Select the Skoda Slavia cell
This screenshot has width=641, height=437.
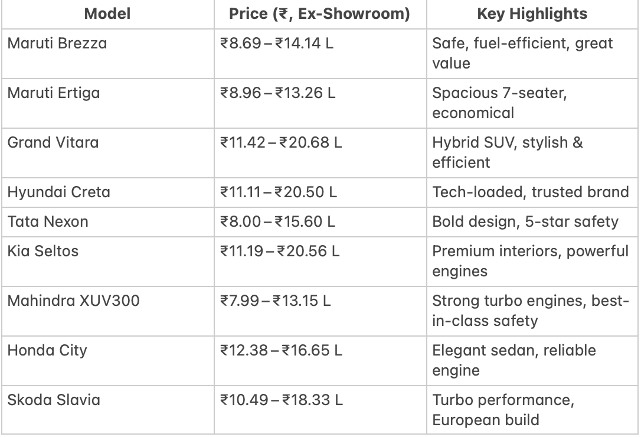coord(107,410)
